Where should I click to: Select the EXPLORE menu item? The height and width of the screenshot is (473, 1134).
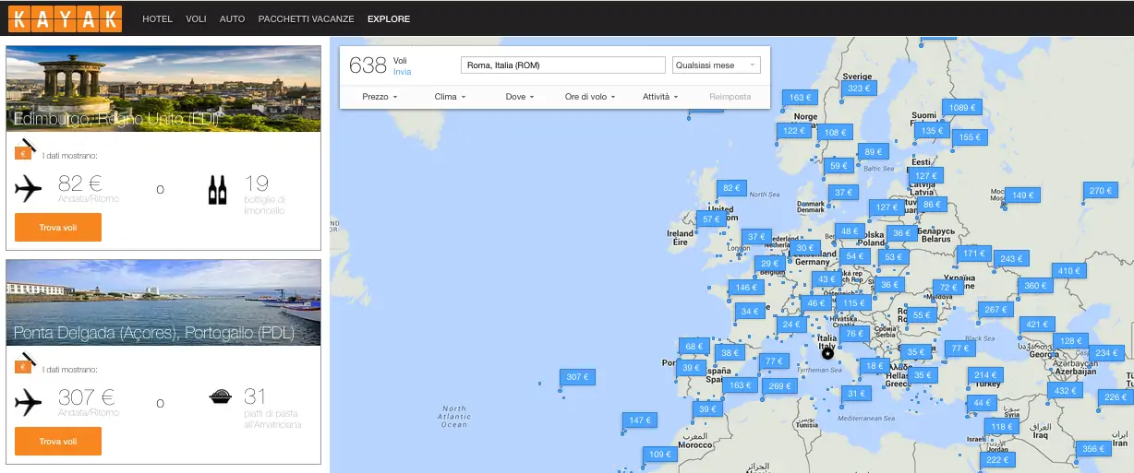click(x=389, y=18)
